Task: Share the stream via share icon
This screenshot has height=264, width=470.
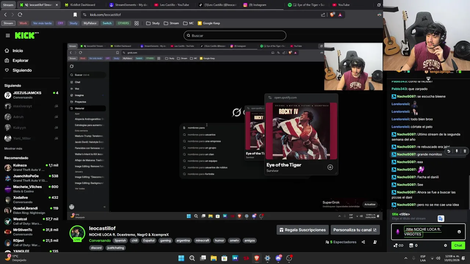Action: point(363,242)
